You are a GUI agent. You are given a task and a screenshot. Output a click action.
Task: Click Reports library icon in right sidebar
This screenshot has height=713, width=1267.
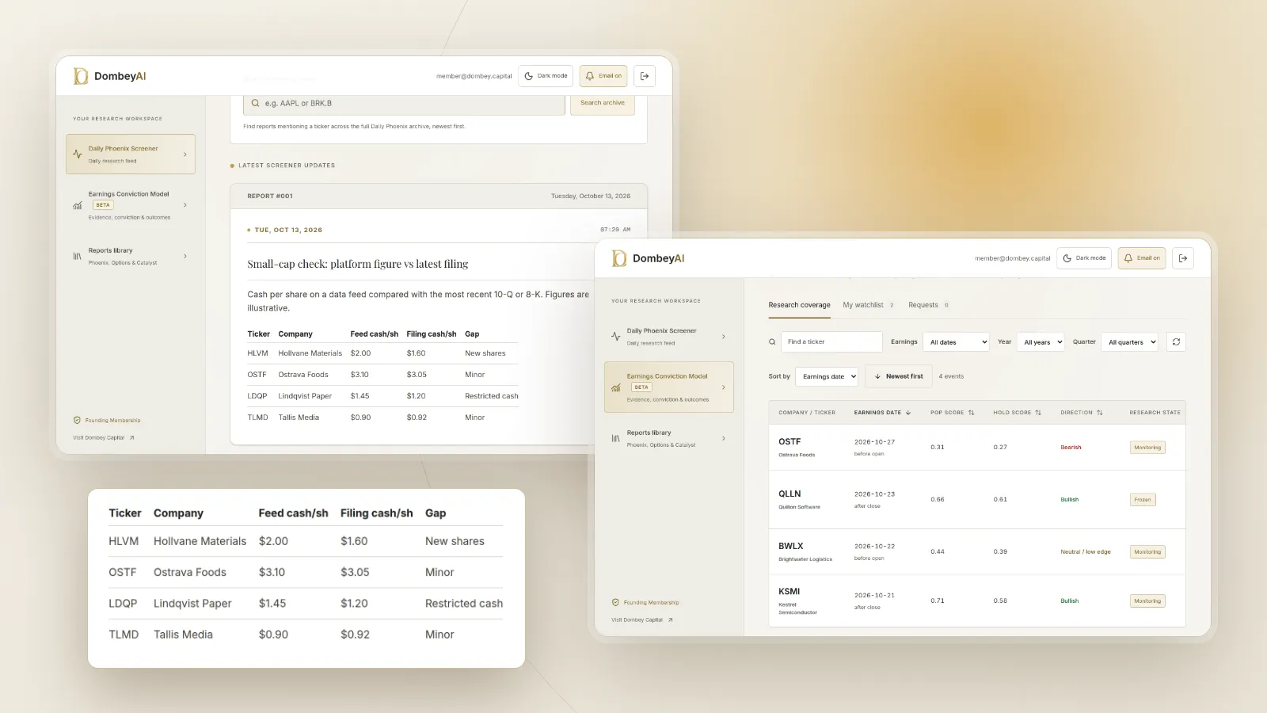point(615,438)
